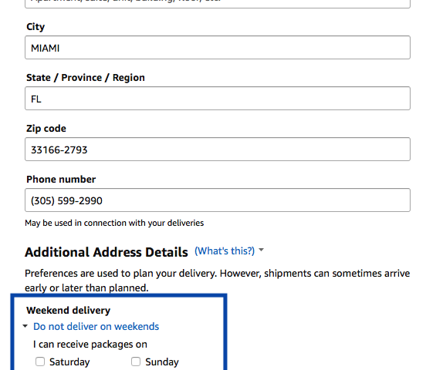Collapse the Weekend delivery disclosure triangle
This screenshot has height=370, width=426.
click(25, 326)
